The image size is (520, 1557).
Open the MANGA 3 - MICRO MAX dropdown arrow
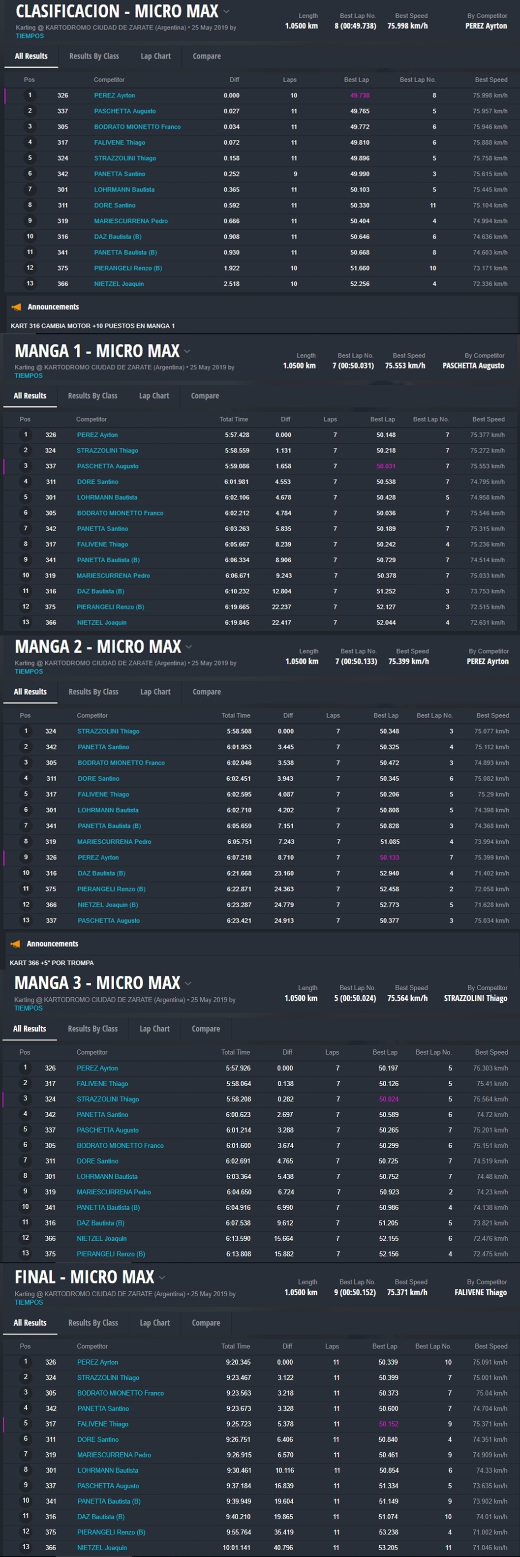pos(188,983)
